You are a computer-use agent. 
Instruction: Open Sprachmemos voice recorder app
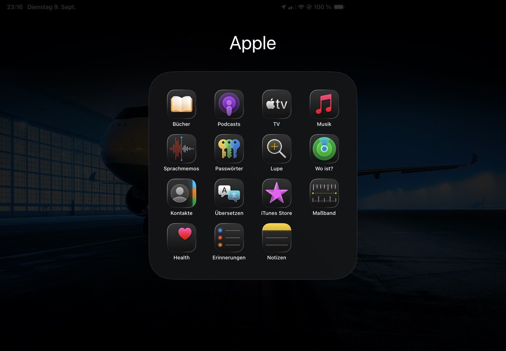181,149
